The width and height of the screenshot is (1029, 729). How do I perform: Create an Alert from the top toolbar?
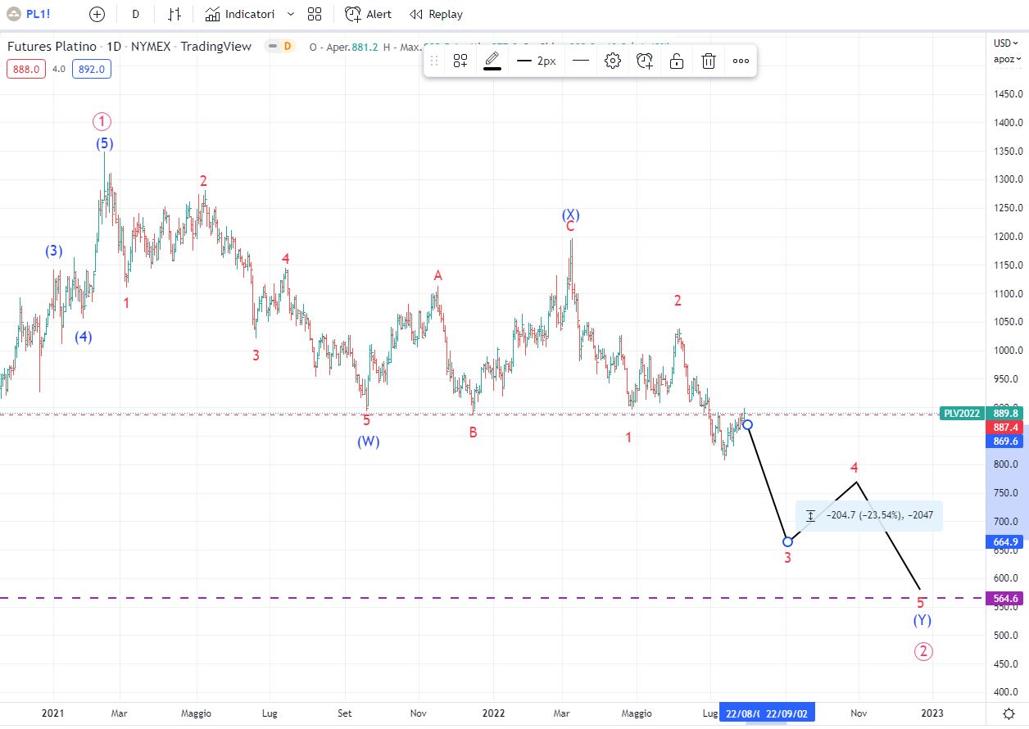point(368,14)
